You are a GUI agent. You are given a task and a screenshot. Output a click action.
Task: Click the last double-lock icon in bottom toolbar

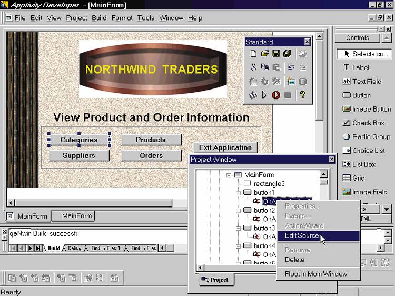click(114, 278)
